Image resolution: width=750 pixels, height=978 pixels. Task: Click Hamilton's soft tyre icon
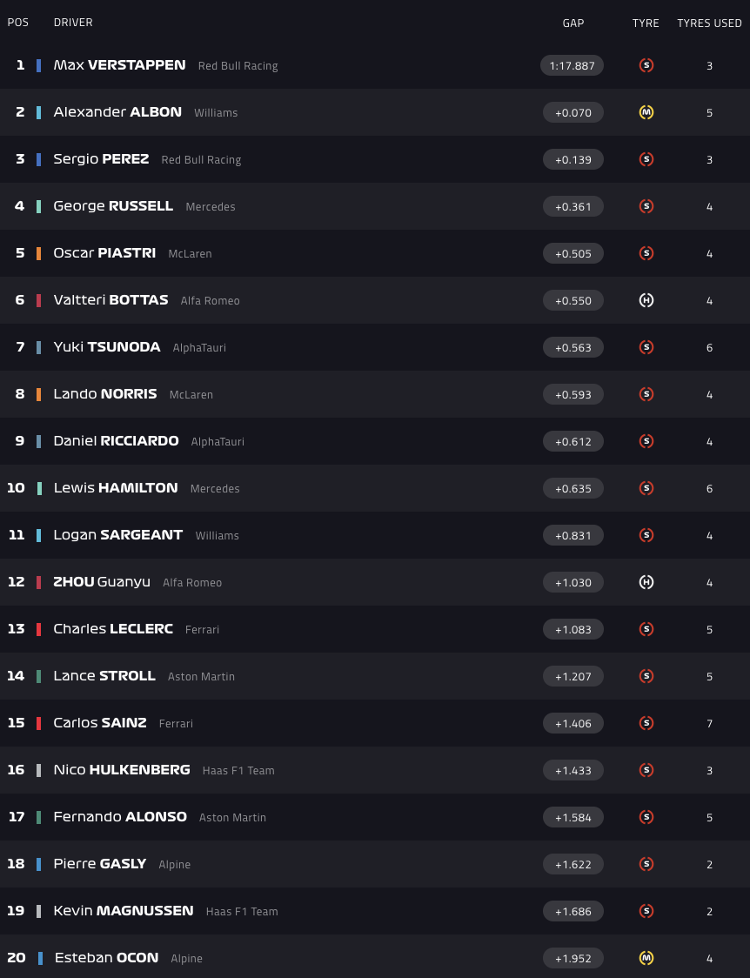point(646,488)
